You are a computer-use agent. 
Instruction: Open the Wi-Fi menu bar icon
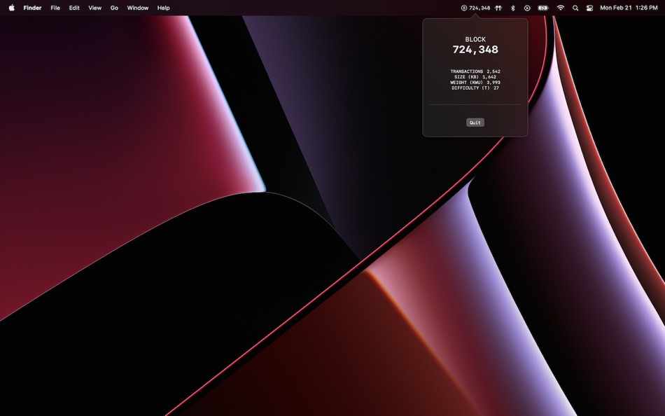point(560,8)
